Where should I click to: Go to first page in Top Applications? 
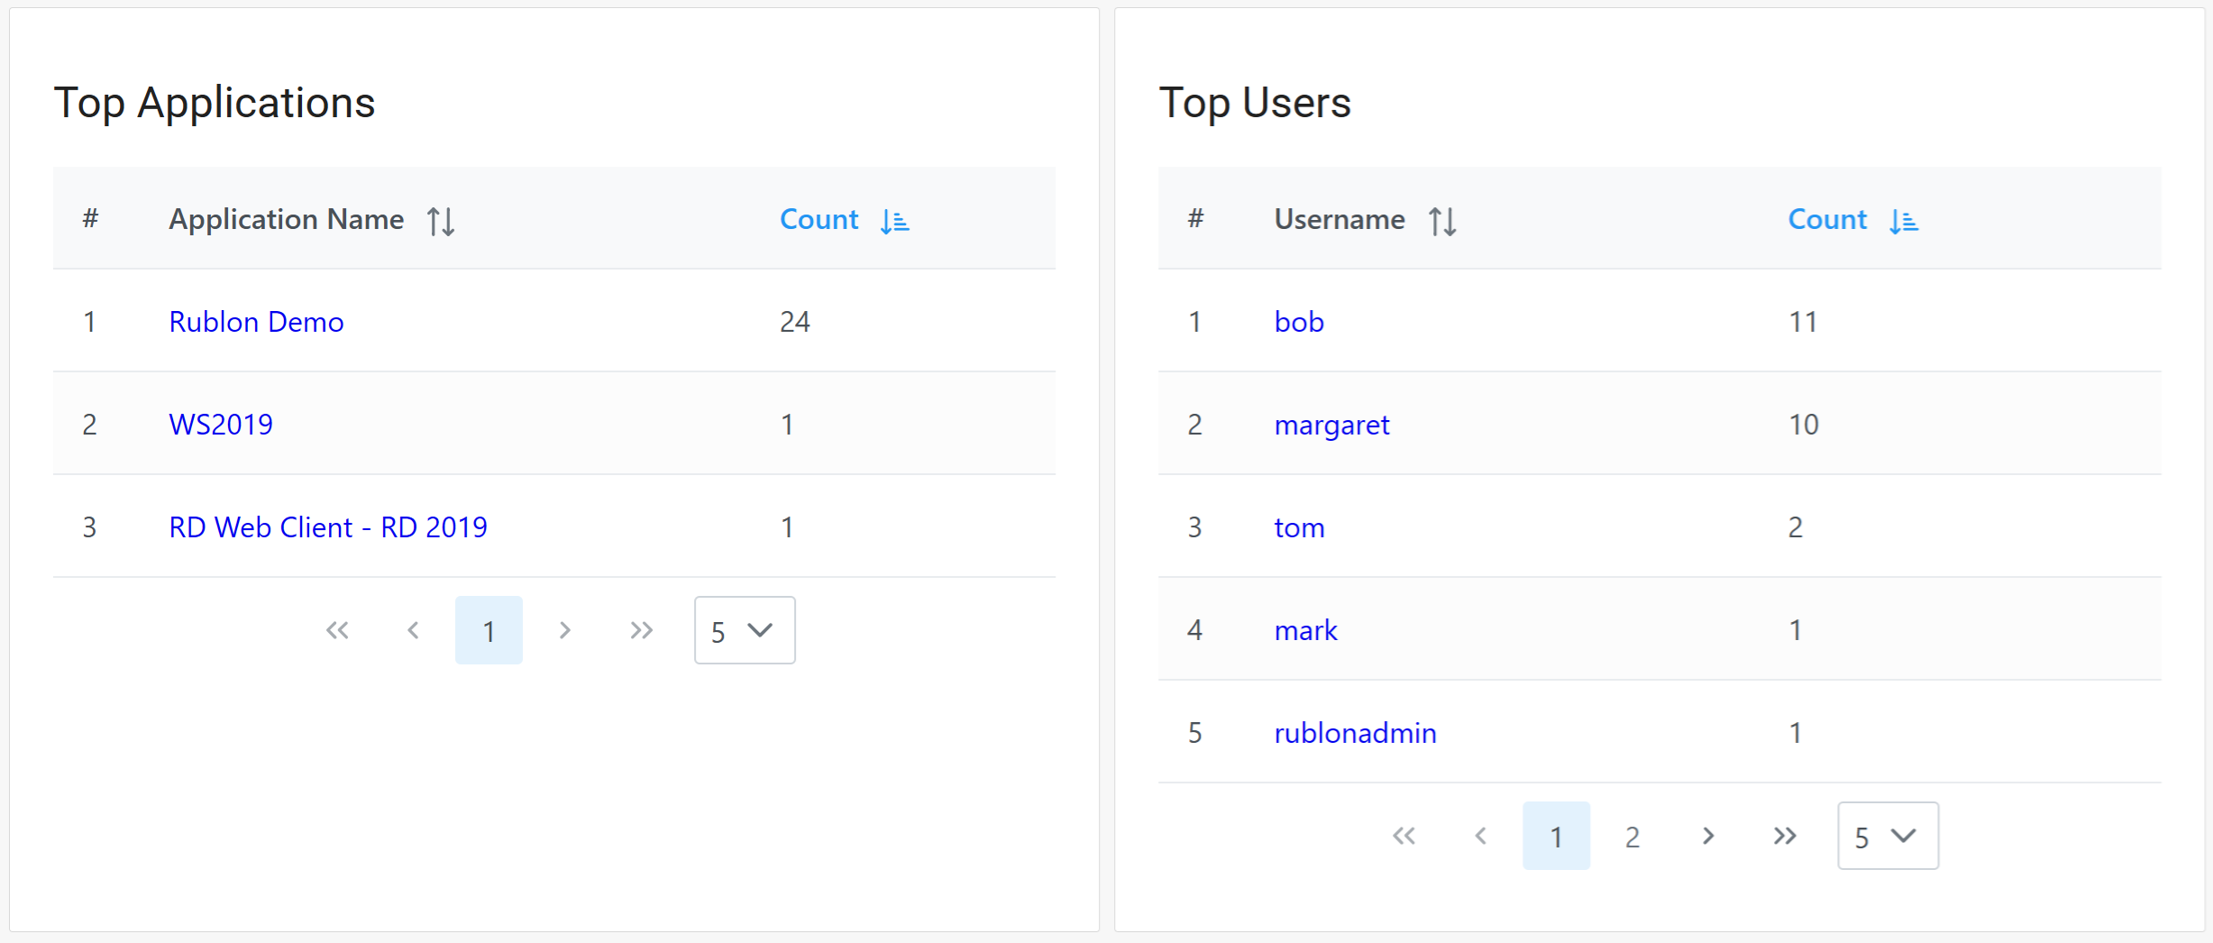click(337, 630)
